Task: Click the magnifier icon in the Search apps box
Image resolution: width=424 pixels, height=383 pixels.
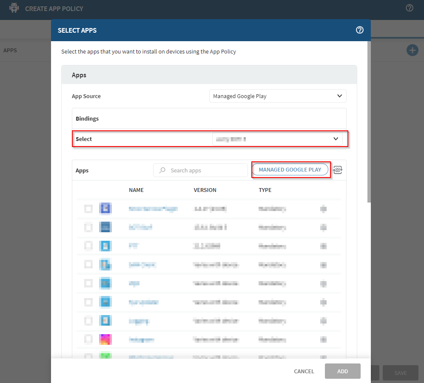Action: click(162, 170)
